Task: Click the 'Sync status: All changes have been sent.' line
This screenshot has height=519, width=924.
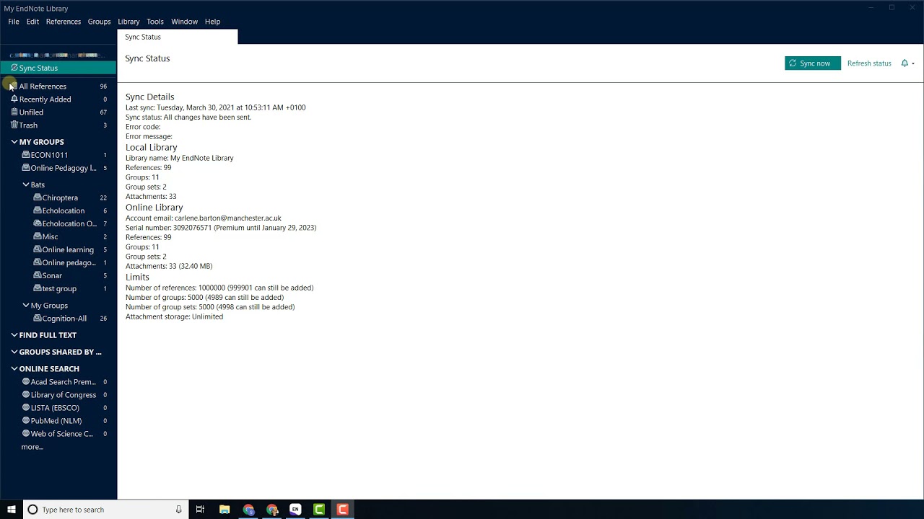Action: coord(188,117)
